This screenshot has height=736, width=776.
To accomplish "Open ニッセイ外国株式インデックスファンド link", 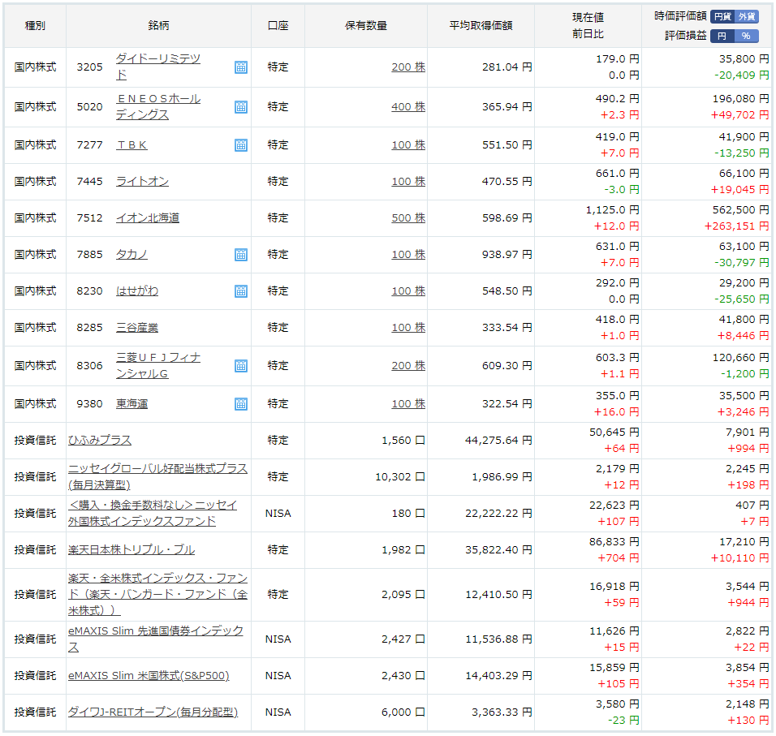I will (153, 514).
